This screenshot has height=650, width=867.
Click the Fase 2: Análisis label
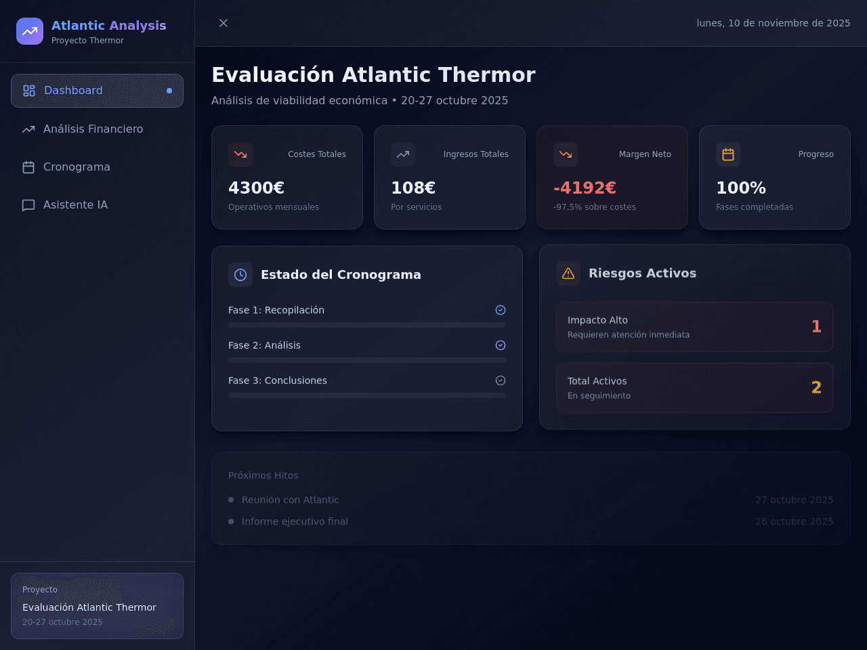pos(264,345)
